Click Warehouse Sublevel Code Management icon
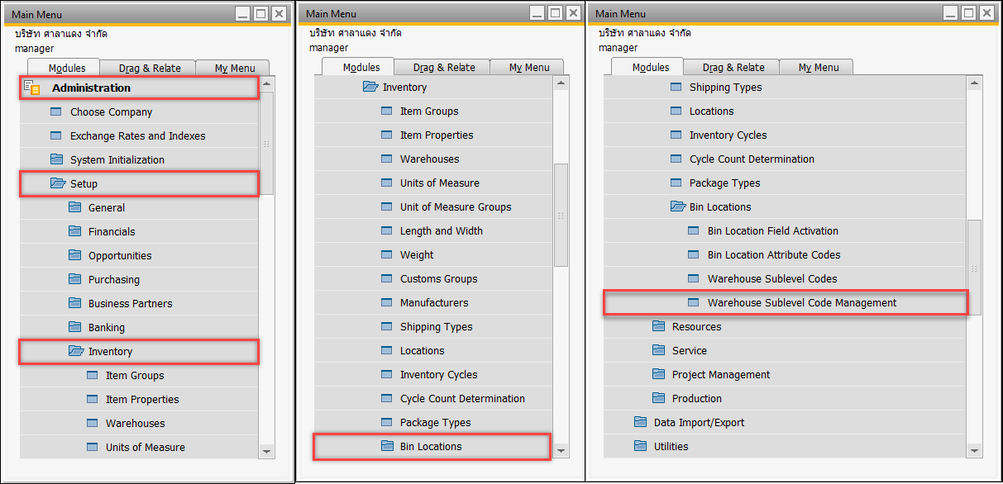Screen dimensions: 1003x484 pyautogui.click(x=694, y=302)
